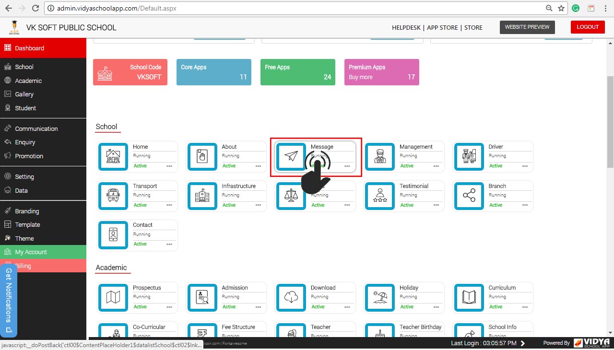Open the School sidebar menu
Viewport: 614px width, 350px height.
[x=43, y=67]
